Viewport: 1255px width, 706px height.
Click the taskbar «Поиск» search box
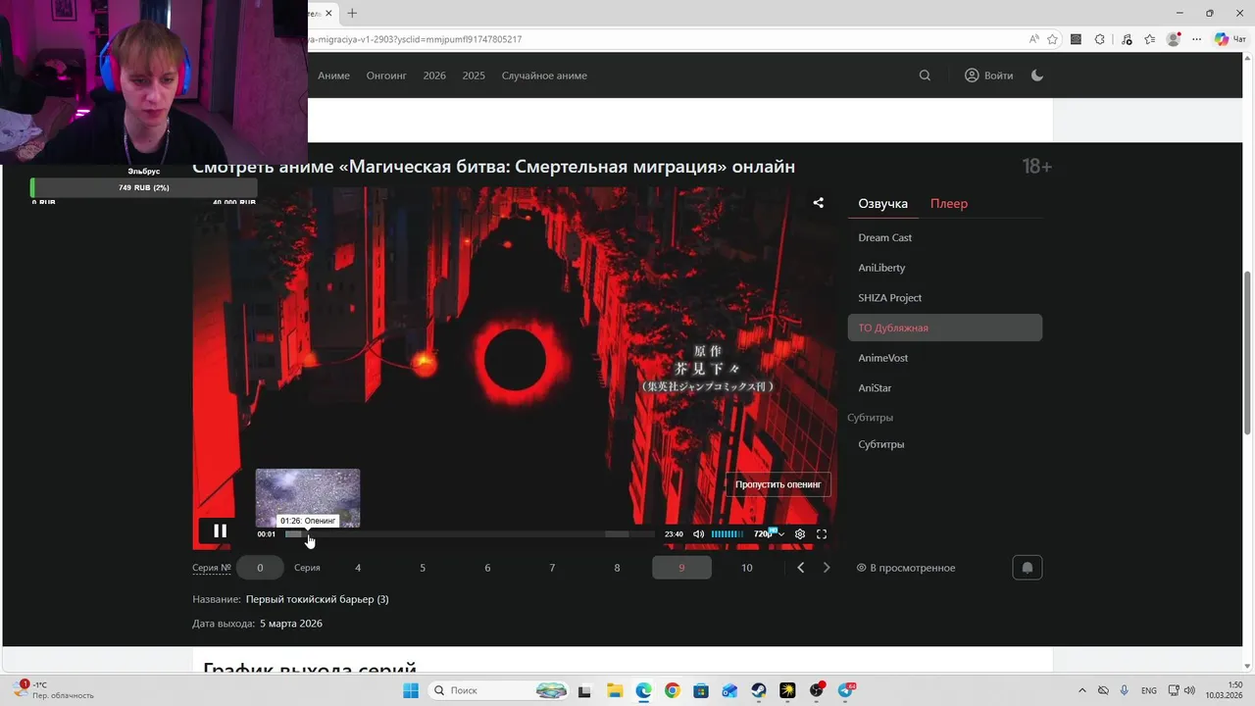(498, 690)
